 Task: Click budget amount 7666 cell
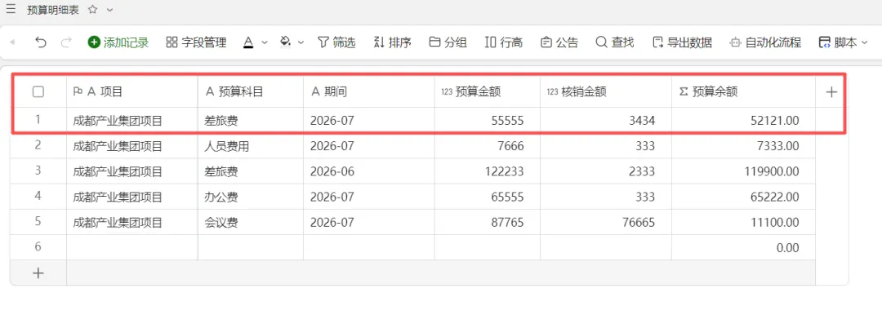487,146
